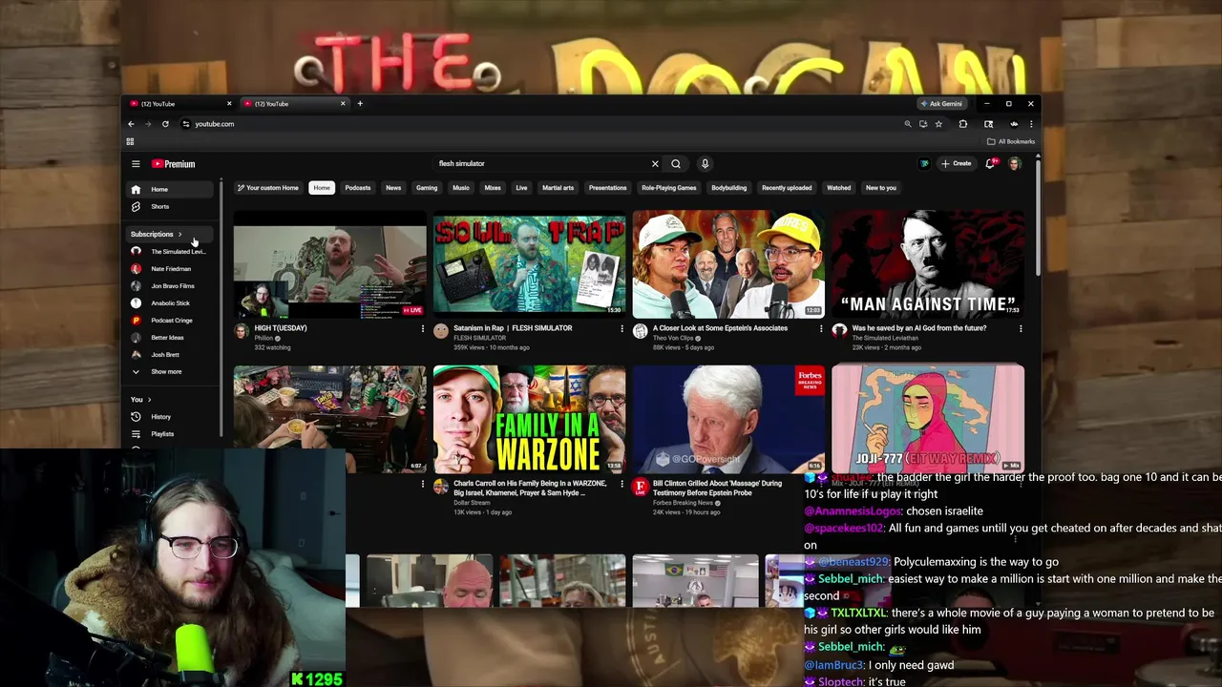Viewport: 1222px width, 687px height.
Task: Open YouTube notifications bell
Action: [990, 164]
